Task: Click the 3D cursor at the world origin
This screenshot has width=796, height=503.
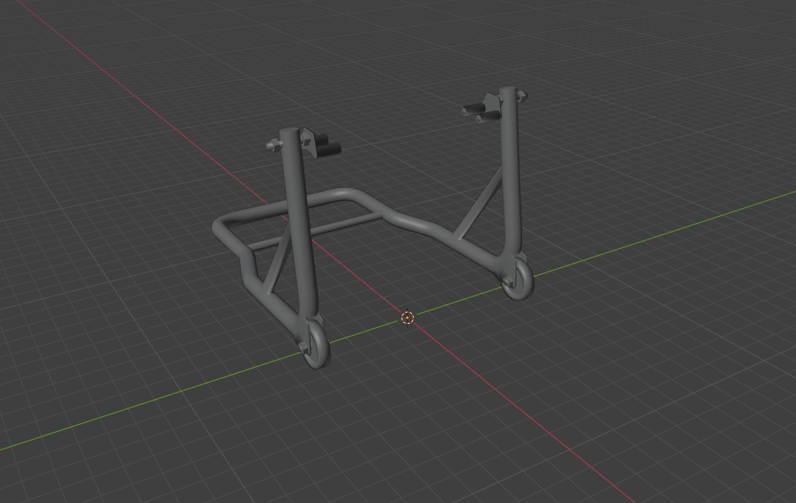Action: pyautogui.click(x=407, y=318)
